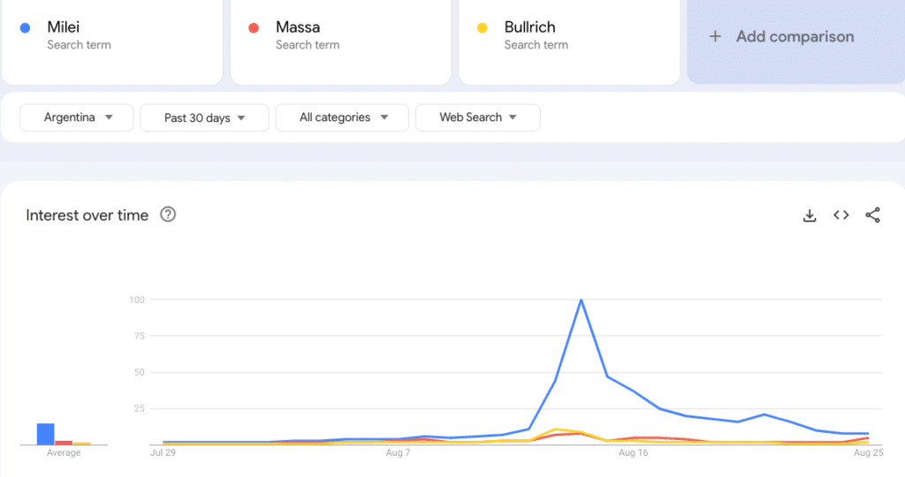Open the embed code icon
905x477 pixels.
tap(840, 216)
